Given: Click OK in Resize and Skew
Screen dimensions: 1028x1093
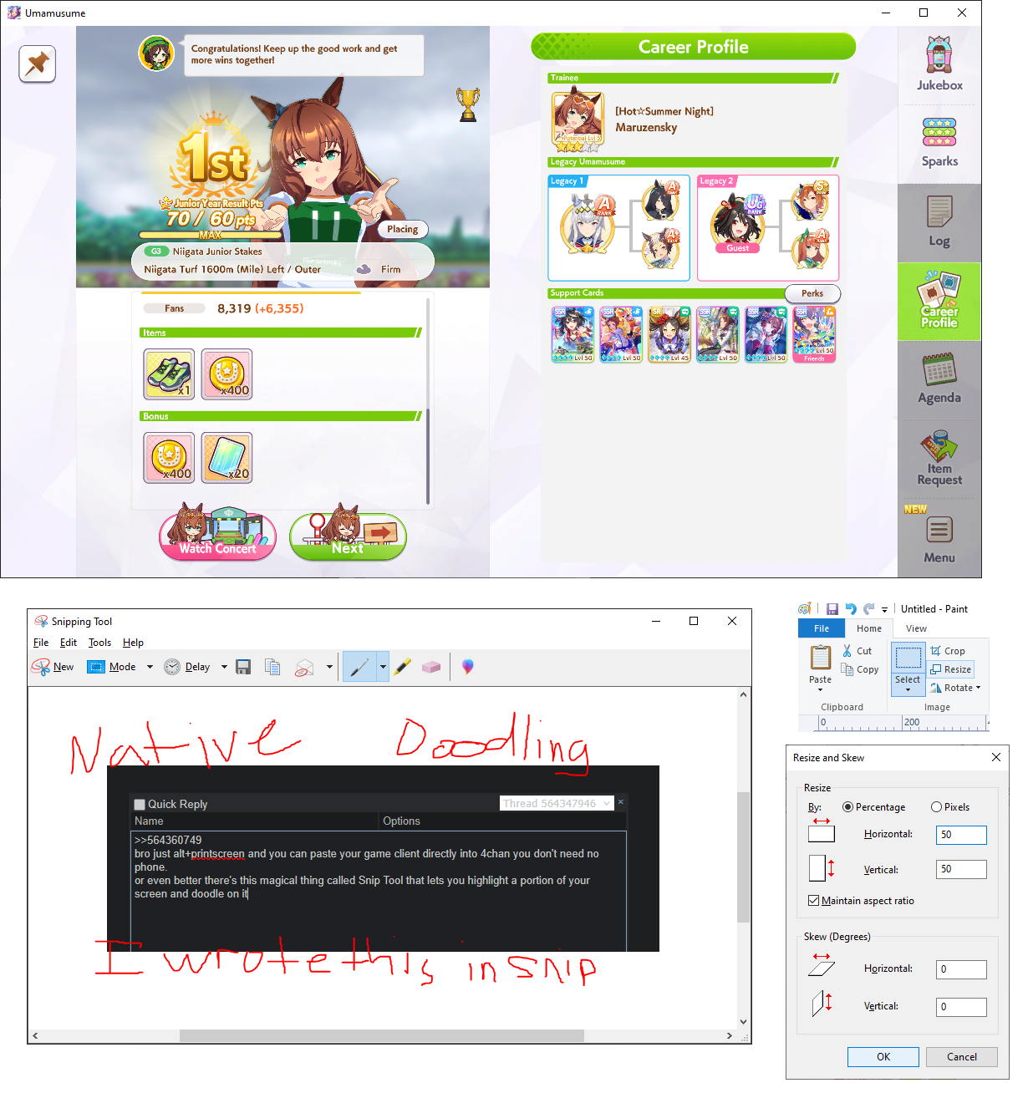Looking at the screenshot, I should (883, 1057).
